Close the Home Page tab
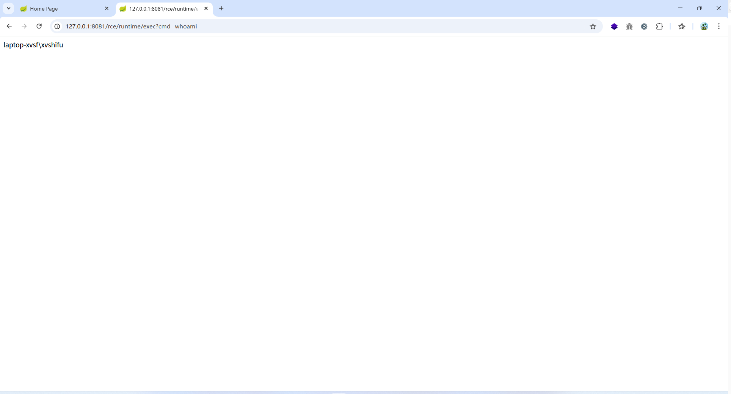The height and width of the screenshot is (394, 731). click(x=107, y=8)
